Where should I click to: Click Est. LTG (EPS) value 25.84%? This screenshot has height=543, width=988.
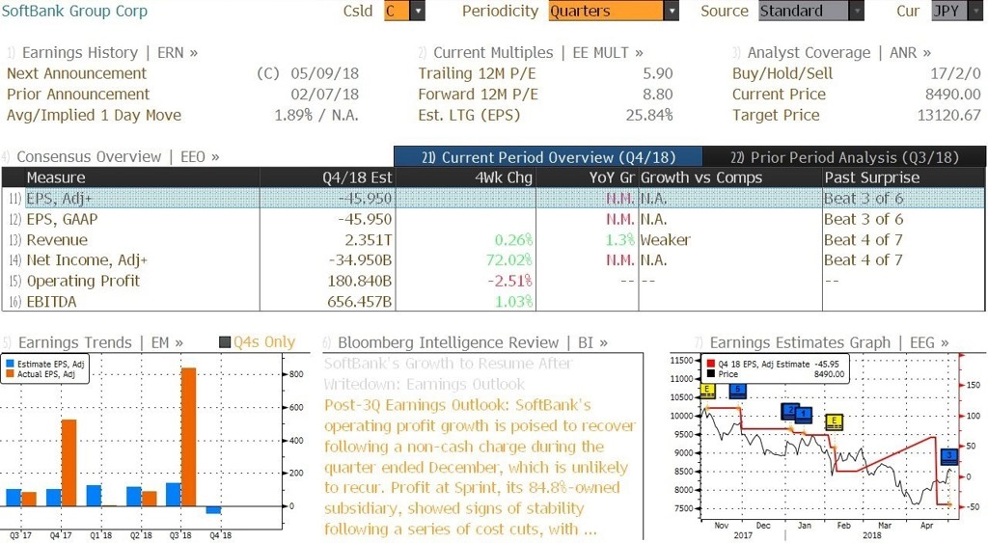pyautogui.click(x=649, y=115)
